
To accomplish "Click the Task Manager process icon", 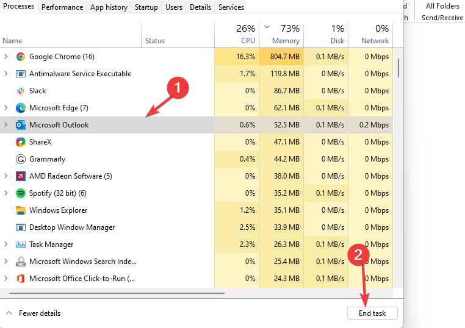I will (21, 244).
